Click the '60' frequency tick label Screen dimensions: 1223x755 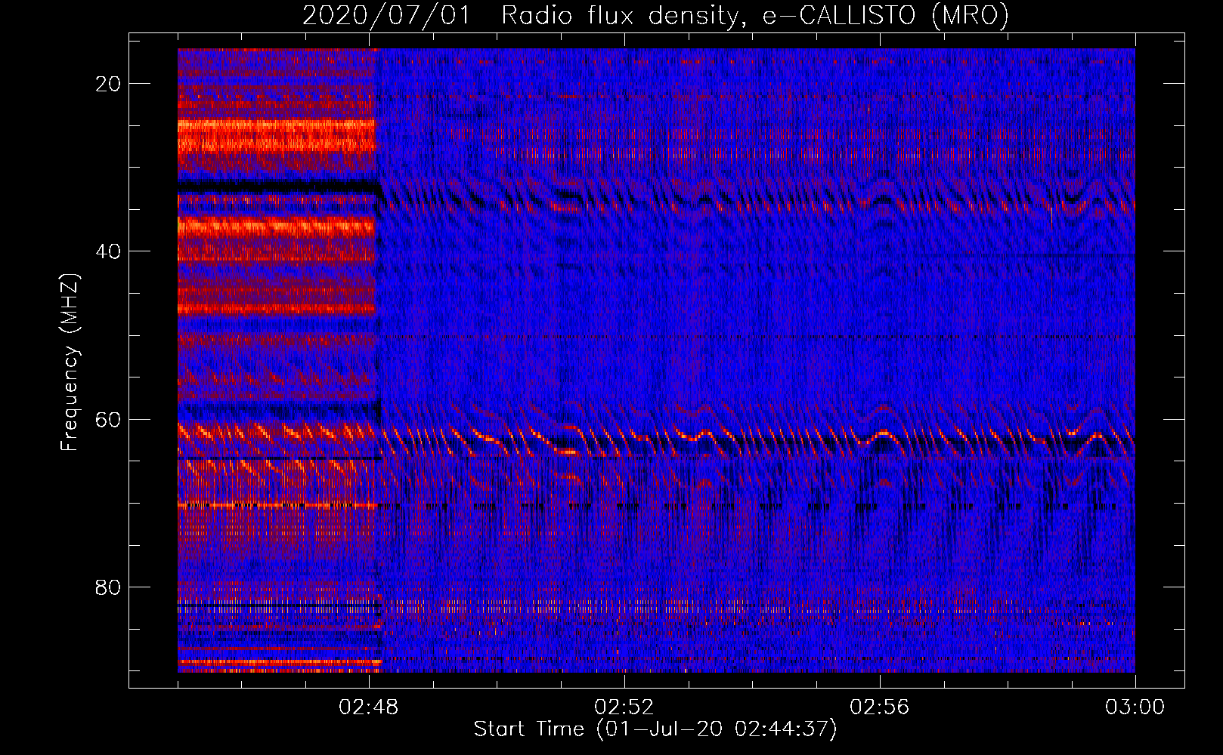(108, 419)
